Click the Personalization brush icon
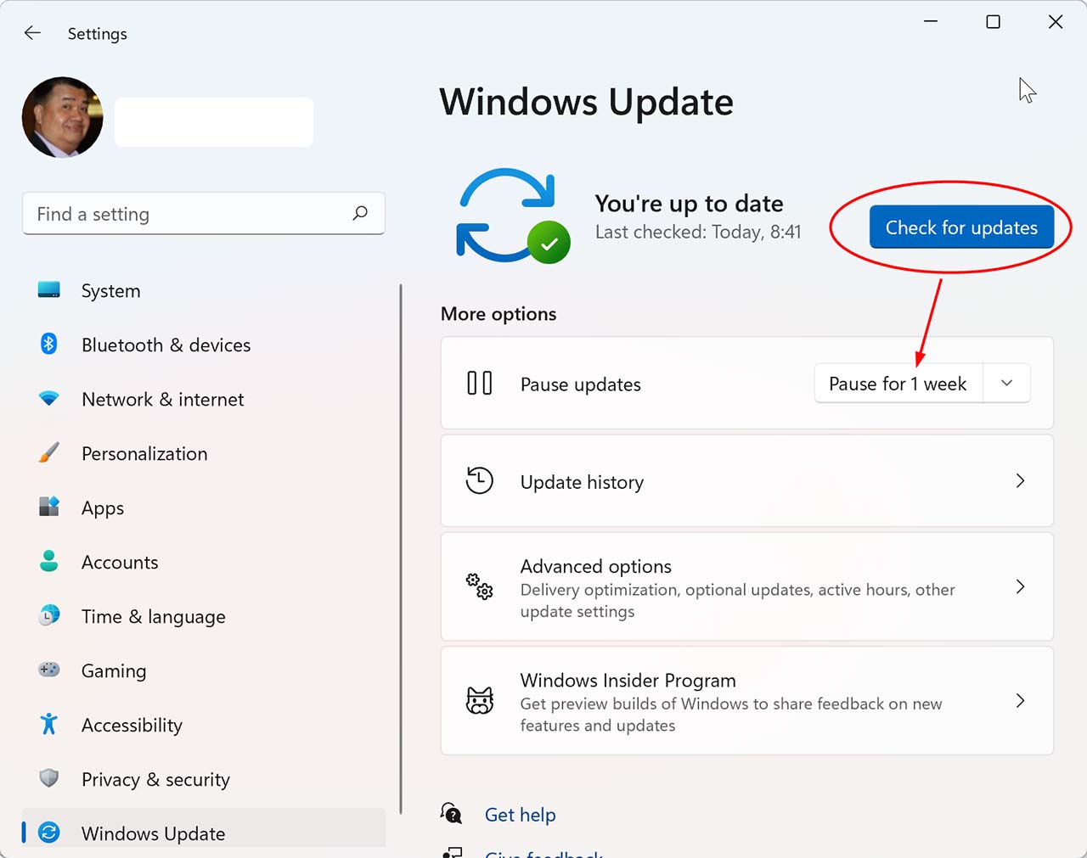 pyautogui.click(x=49, y=453)
